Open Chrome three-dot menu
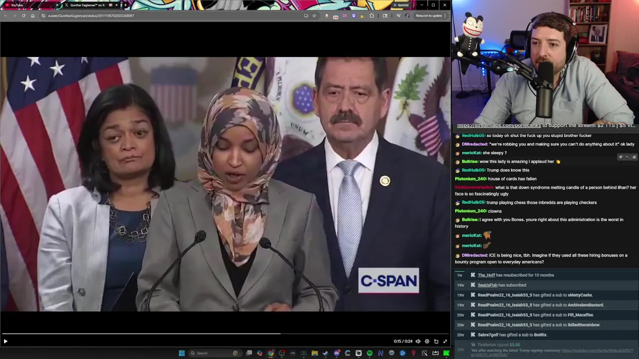This screenshot has height=359, width=639. click(445, 15)
